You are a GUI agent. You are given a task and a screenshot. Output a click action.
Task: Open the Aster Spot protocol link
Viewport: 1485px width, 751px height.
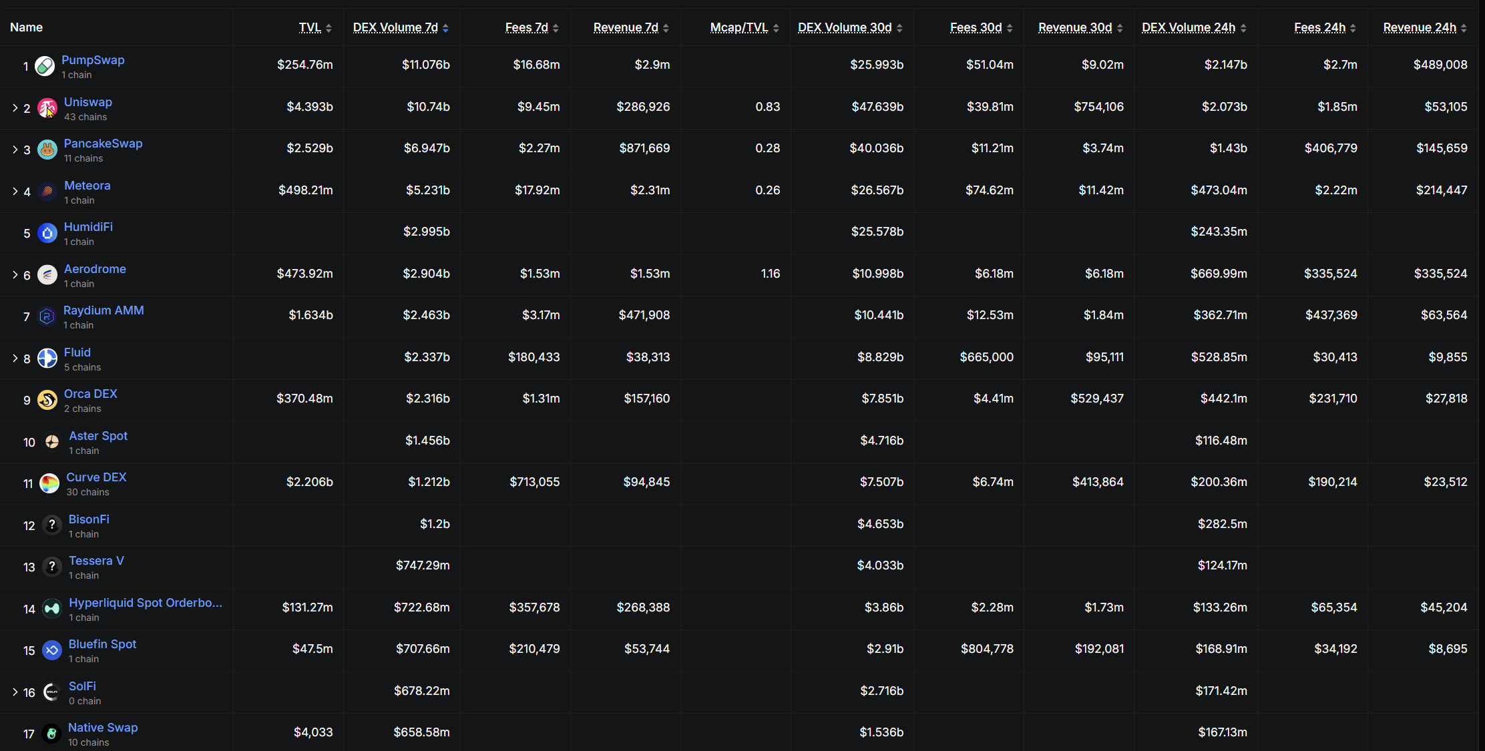pyautogui.click(x=98, y=436)
